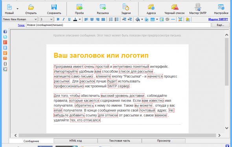Viewport: 232px width, 147px height.
Task: Open the Times New Roman font dropdown
Action: [20, 19]
